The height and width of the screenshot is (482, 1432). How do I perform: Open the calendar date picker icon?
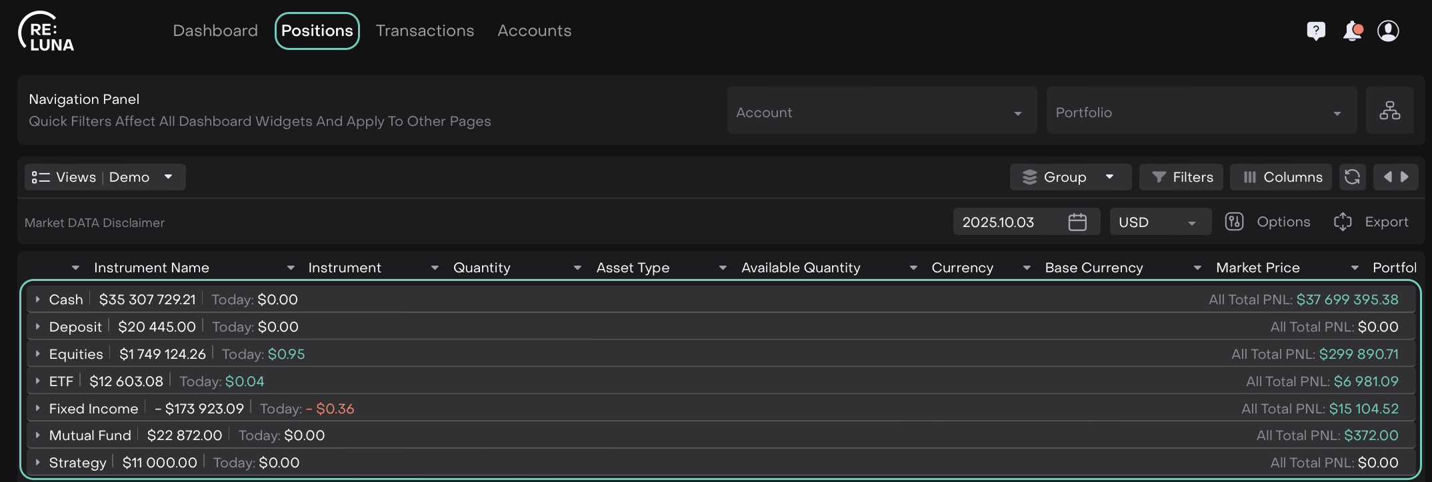click(1077, 222)
